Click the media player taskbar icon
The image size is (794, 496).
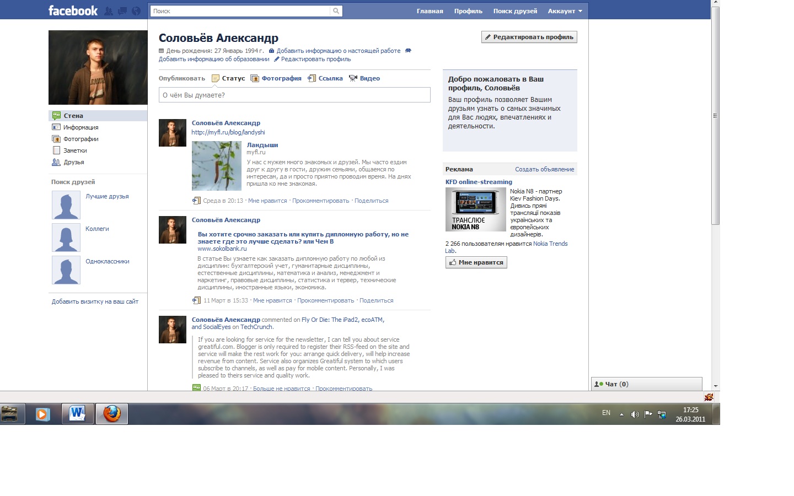(x=42, y=414)
